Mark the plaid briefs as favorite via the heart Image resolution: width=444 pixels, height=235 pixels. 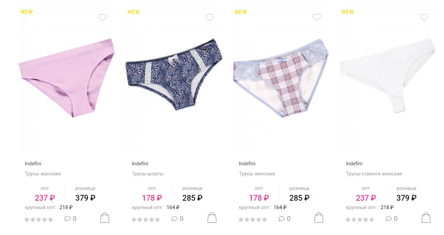click(317, 17)
